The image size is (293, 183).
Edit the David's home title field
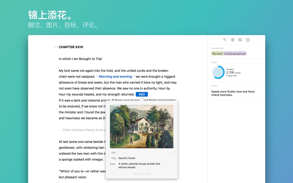127,158
